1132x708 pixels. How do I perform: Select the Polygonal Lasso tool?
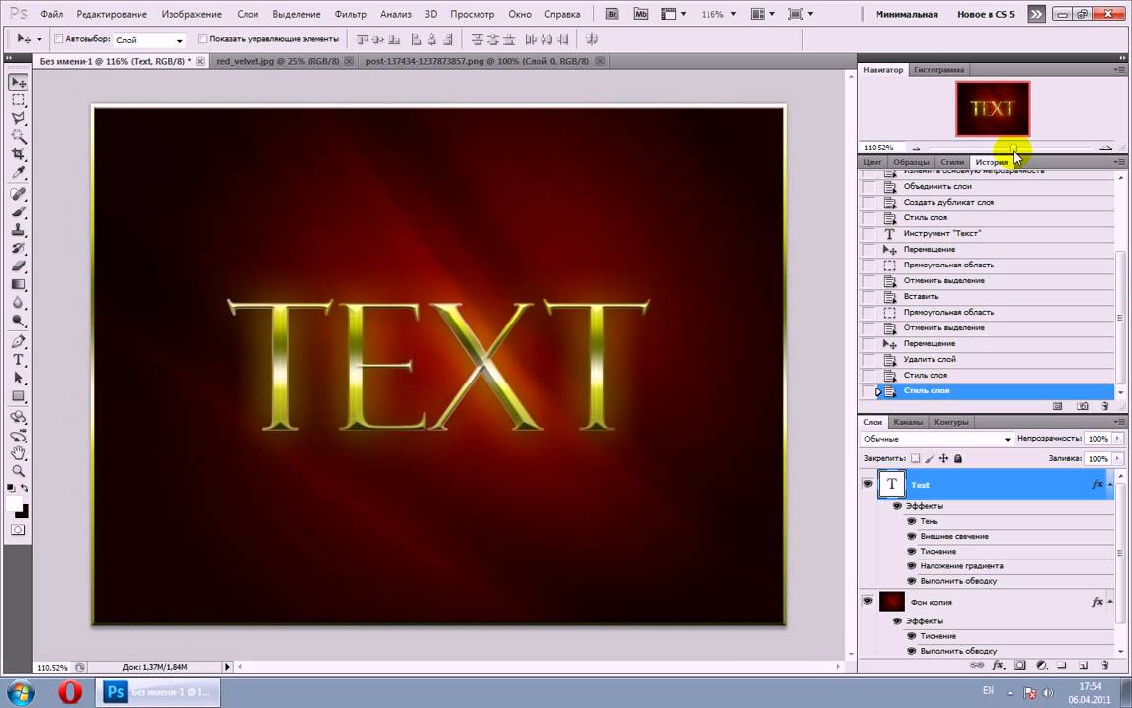(18, 118)
